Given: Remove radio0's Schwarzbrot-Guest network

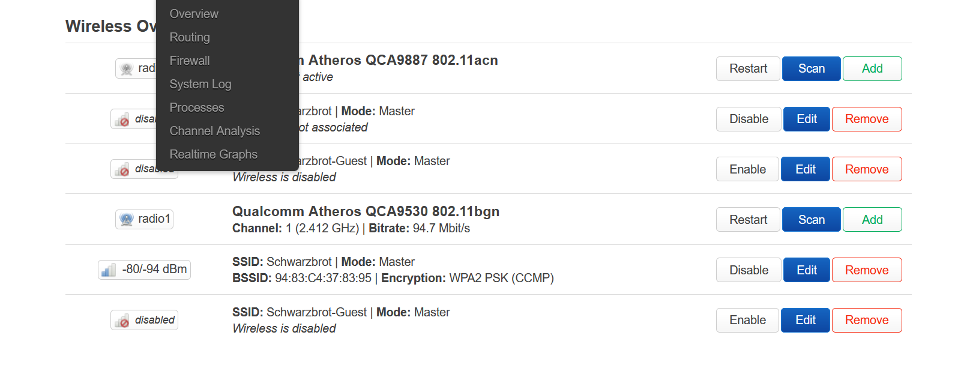Looking at the screenshot, I should click(866, 169).
